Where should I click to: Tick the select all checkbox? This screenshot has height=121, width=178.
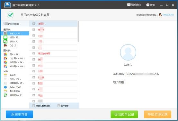coord(58,106)
